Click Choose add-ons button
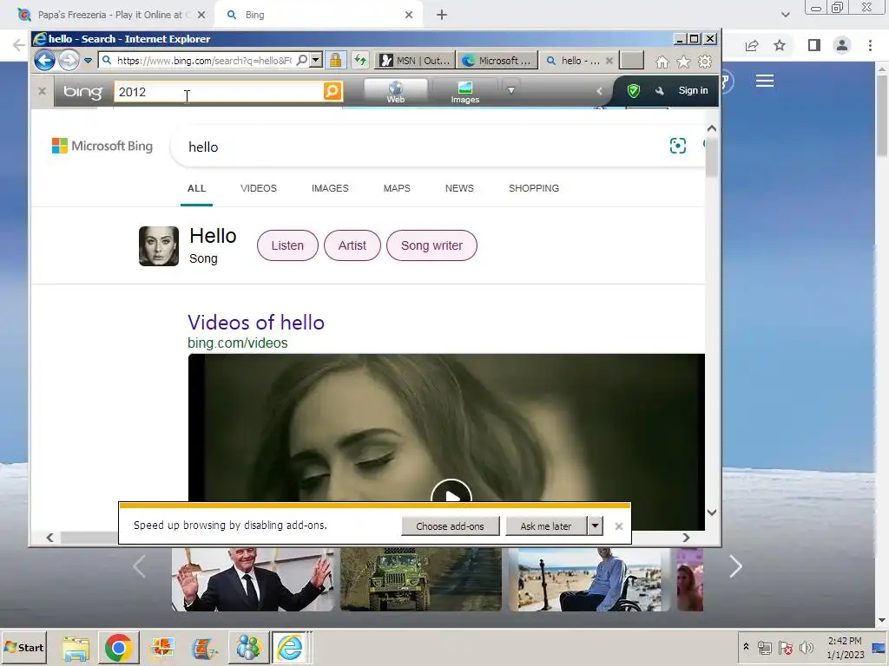Viewport: 889px width, 666px height. point(451,526)
